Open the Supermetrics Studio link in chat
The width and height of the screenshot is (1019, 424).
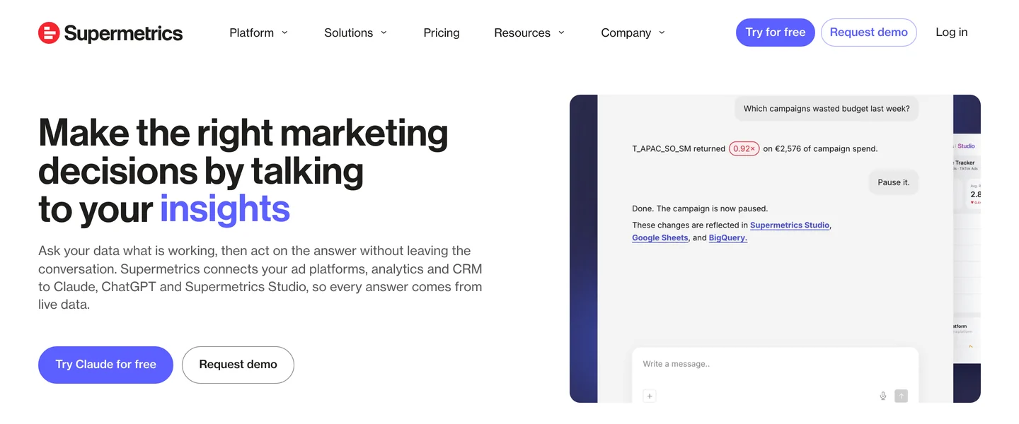(790, 225)
